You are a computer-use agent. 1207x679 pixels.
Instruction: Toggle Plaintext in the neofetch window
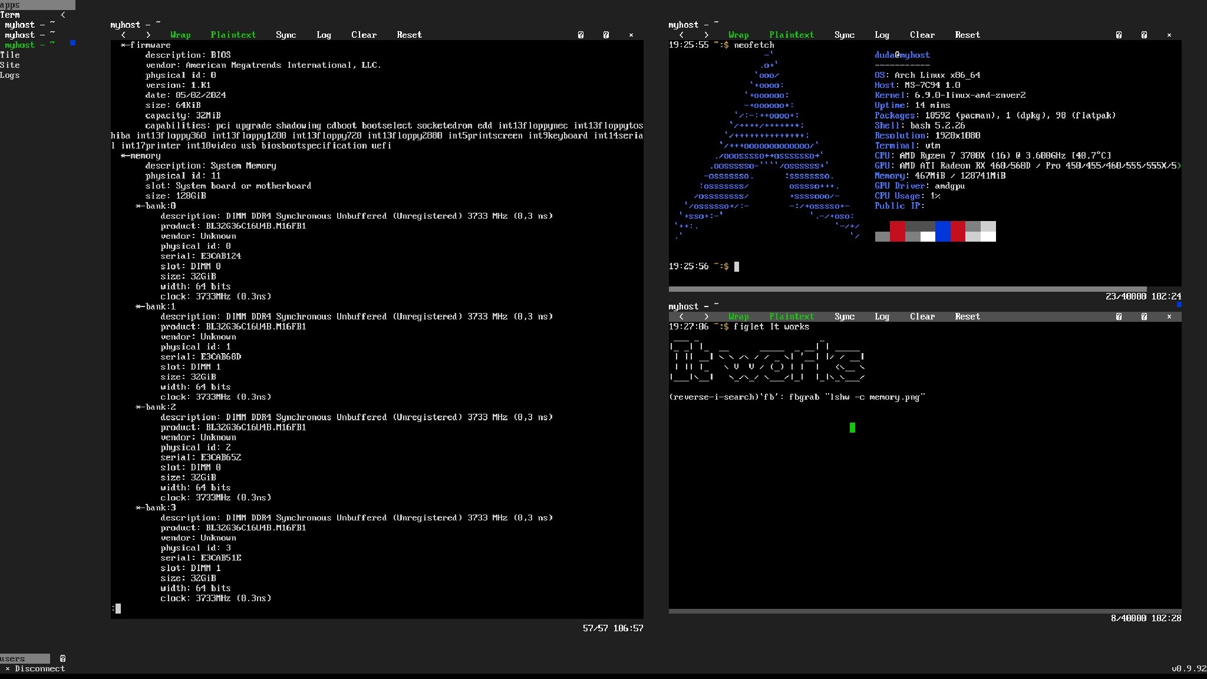pos(791,35)
